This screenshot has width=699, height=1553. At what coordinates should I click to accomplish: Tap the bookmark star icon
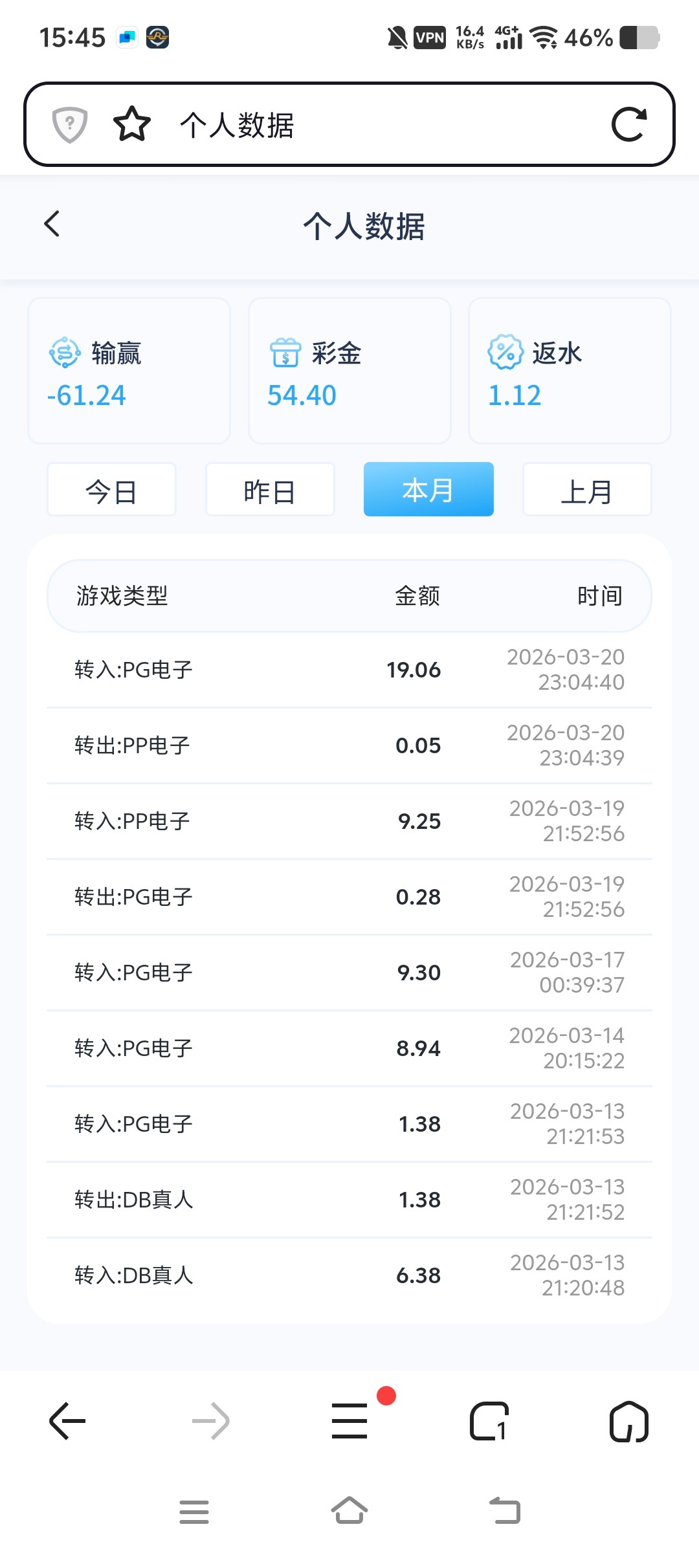pyautogui.click(x=132, y=124)
